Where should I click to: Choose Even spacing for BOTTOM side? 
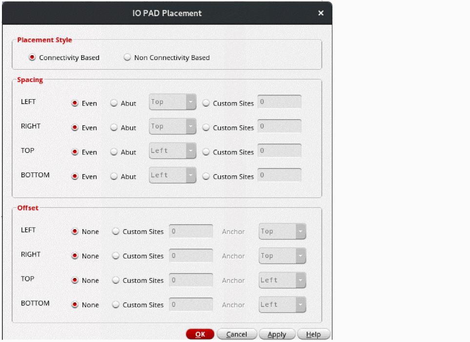(75, 176)
